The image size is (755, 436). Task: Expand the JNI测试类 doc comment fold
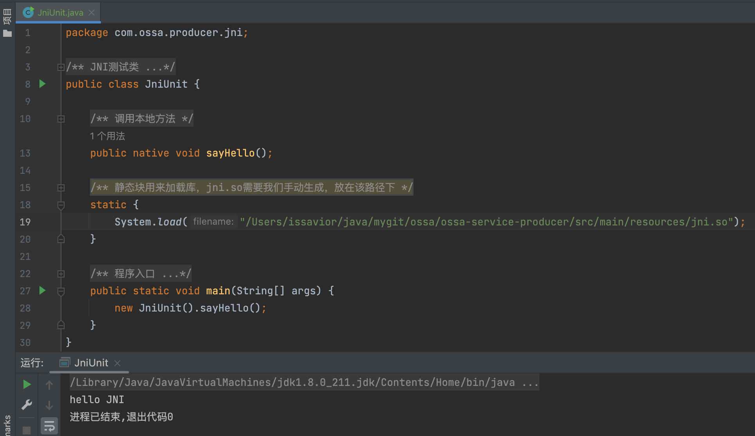pyautogui.click(x=61, y=67)
